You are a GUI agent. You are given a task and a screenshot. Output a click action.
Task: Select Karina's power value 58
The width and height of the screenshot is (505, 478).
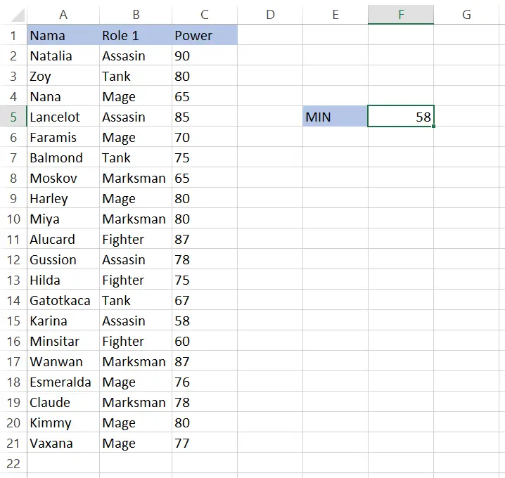click(205, 321)
